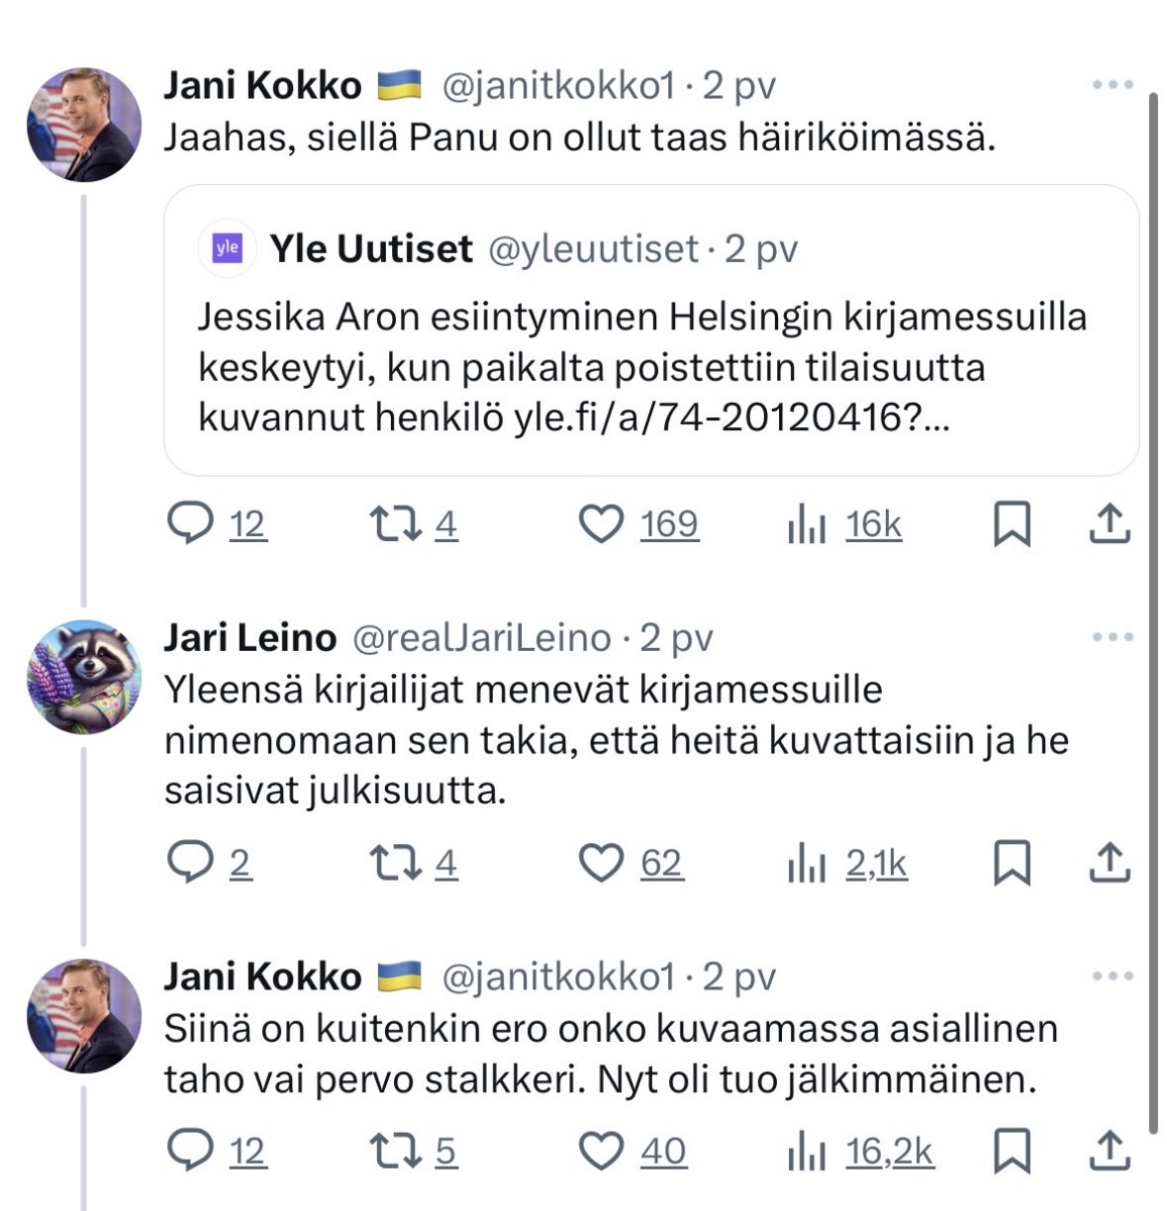Image resolution: width=1167 pixels, height=1211 pixels.
Task: View analytics showing 16k views
Action: coord(845,524)
